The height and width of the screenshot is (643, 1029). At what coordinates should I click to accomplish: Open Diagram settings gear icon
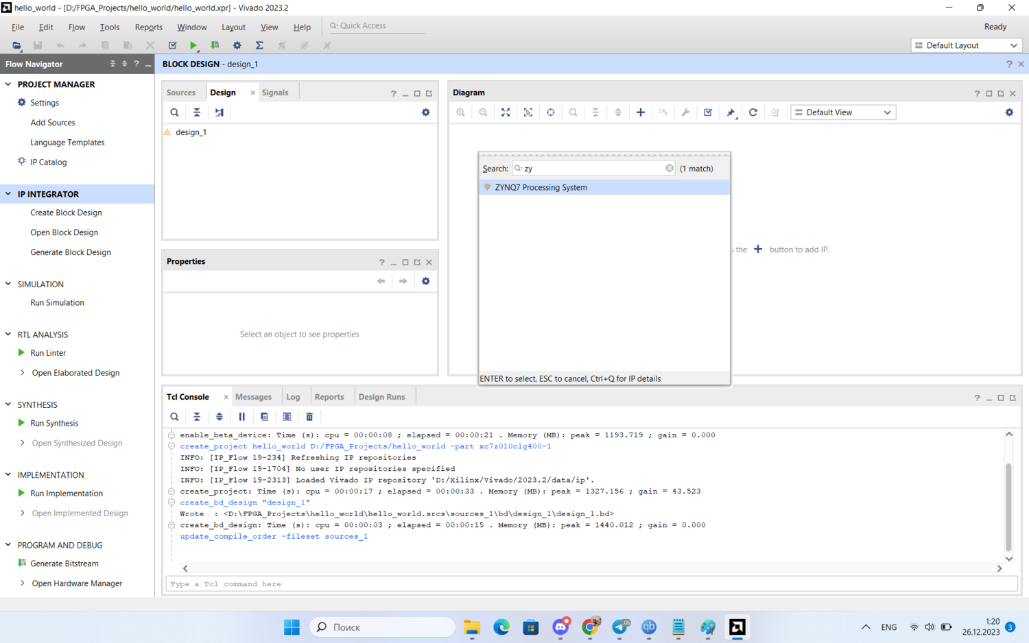click(x=1009, y=112)
